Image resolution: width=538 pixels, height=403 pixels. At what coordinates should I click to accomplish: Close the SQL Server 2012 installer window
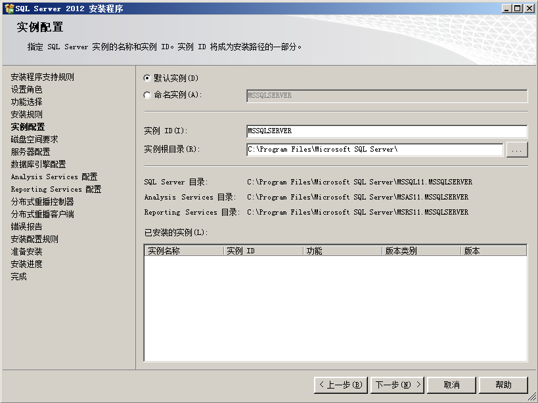coord(529,9)
